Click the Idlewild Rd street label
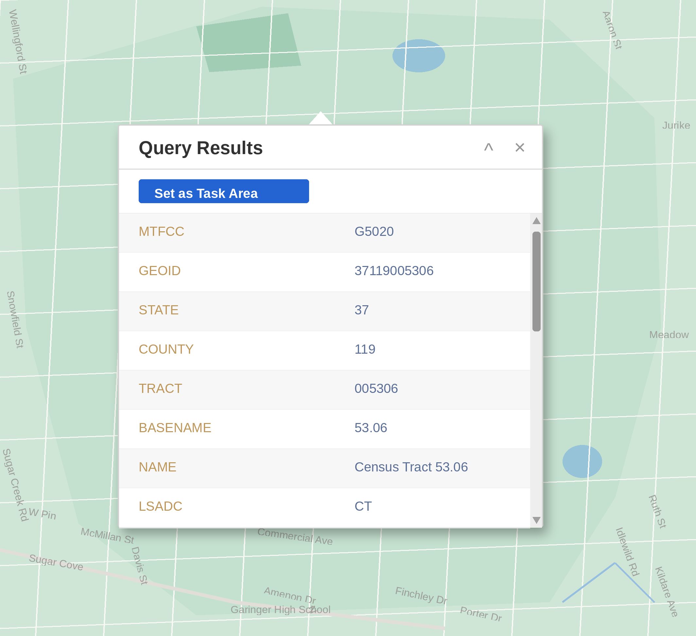Screen dimensions: 696x636 (x=628, y=552)
